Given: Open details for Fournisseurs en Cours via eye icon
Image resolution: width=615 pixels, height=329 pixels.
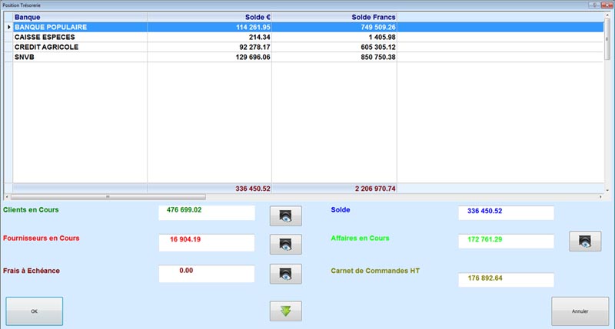Looking at the screenshot, I should pyautogui.click(x=285, y=245).
